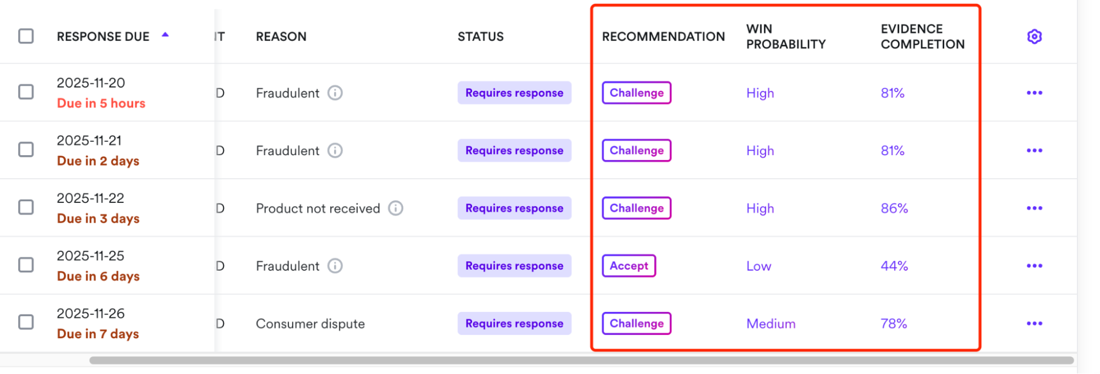The image size is (1100, 374).
Task: Click the Accept recommendation on 2025-11-25 dispute
Action: pyautogui.click(x=628, y=266)
